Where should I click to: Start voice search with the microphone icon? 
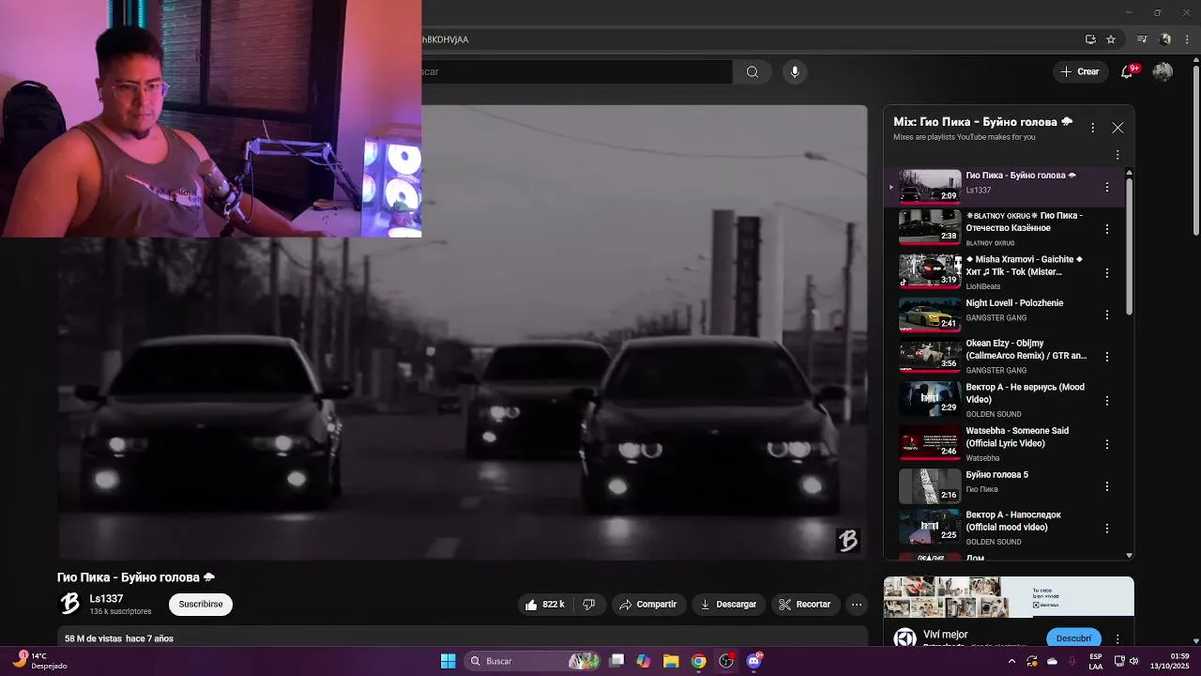(x=795, y=71)
